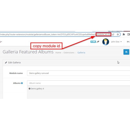Focus the Album name search field

tap(79, 83)
